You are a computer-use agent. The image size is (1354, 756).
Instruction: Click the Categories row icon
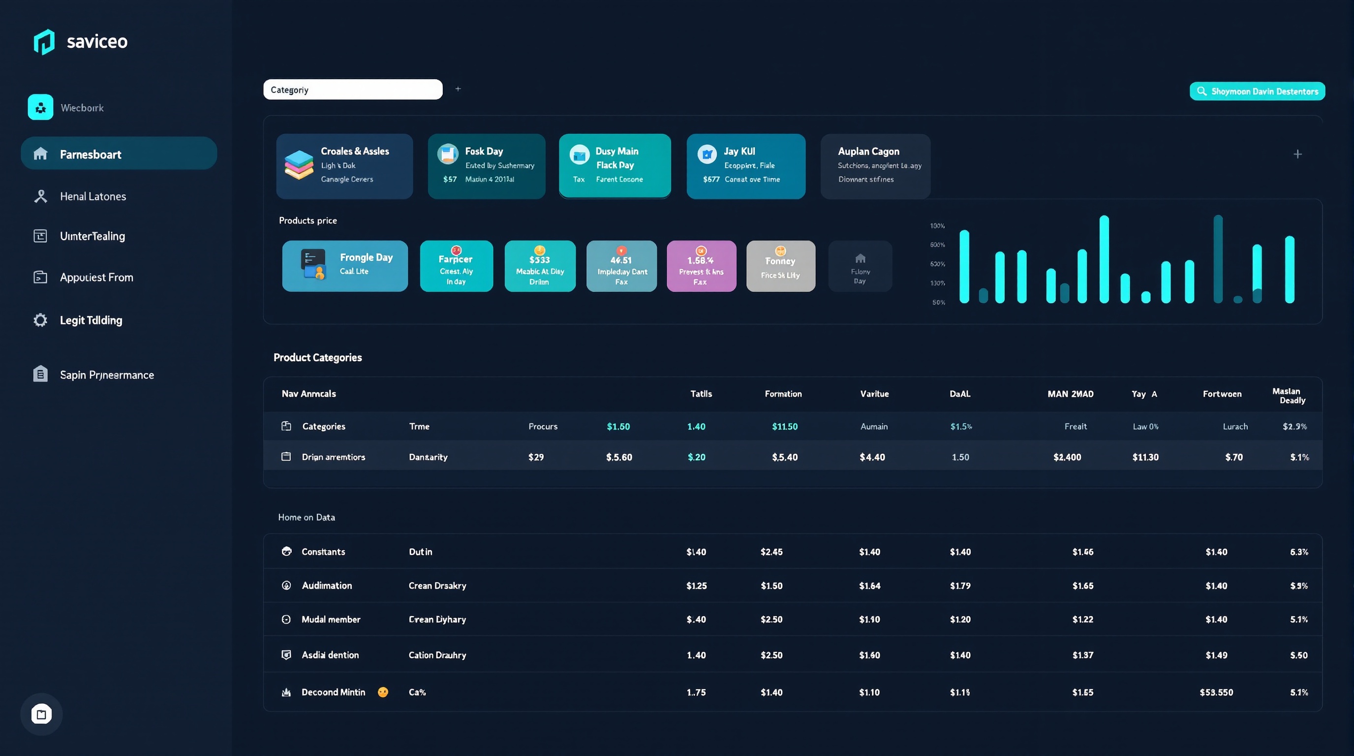286,426
